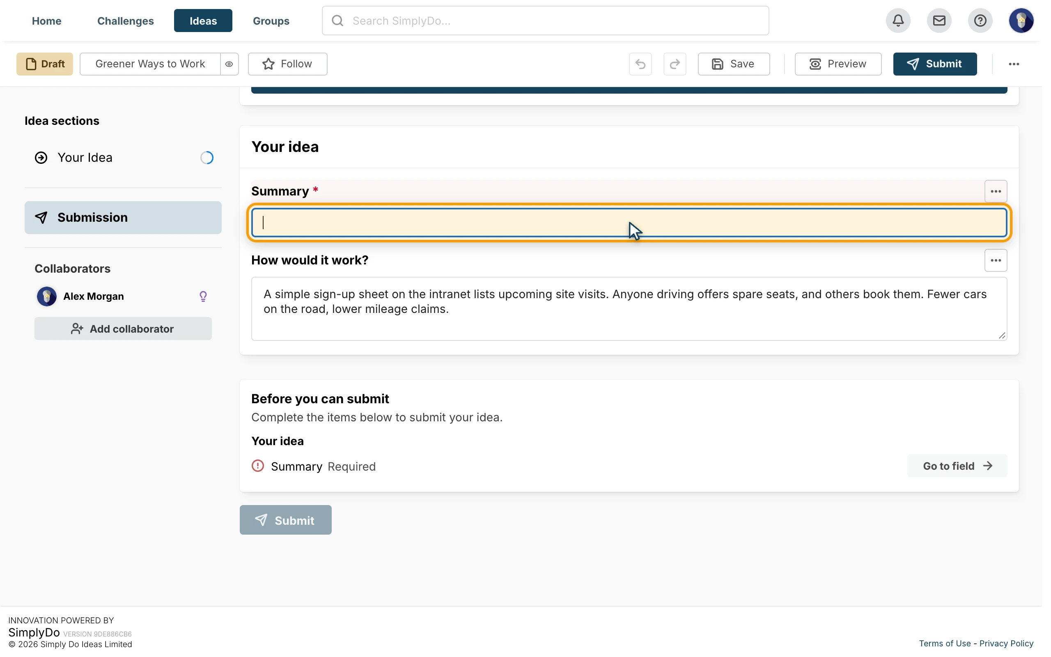Follow this idea with the star button
The image size is (1051, 657).
(287, 64)
